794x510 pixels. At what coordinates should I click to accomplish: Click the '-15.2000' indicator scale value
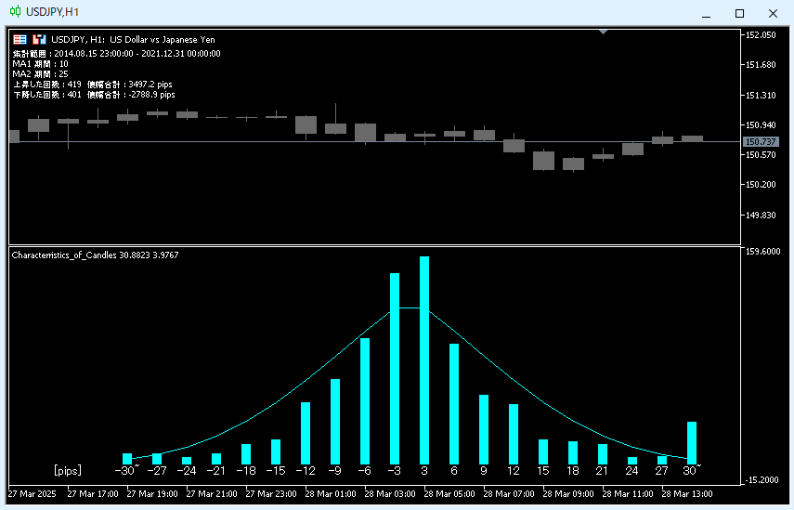[x=762, y=480]
